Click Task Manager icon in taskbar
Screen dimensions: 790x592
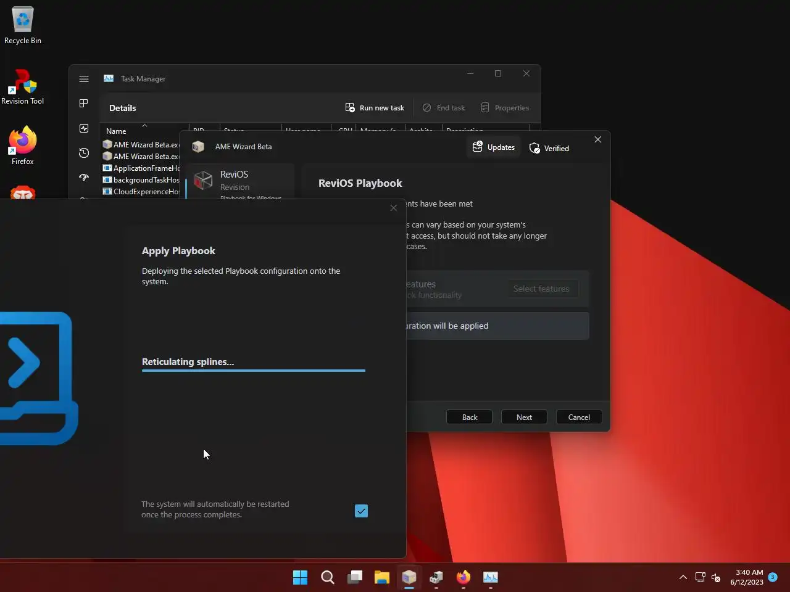(491, 577)
